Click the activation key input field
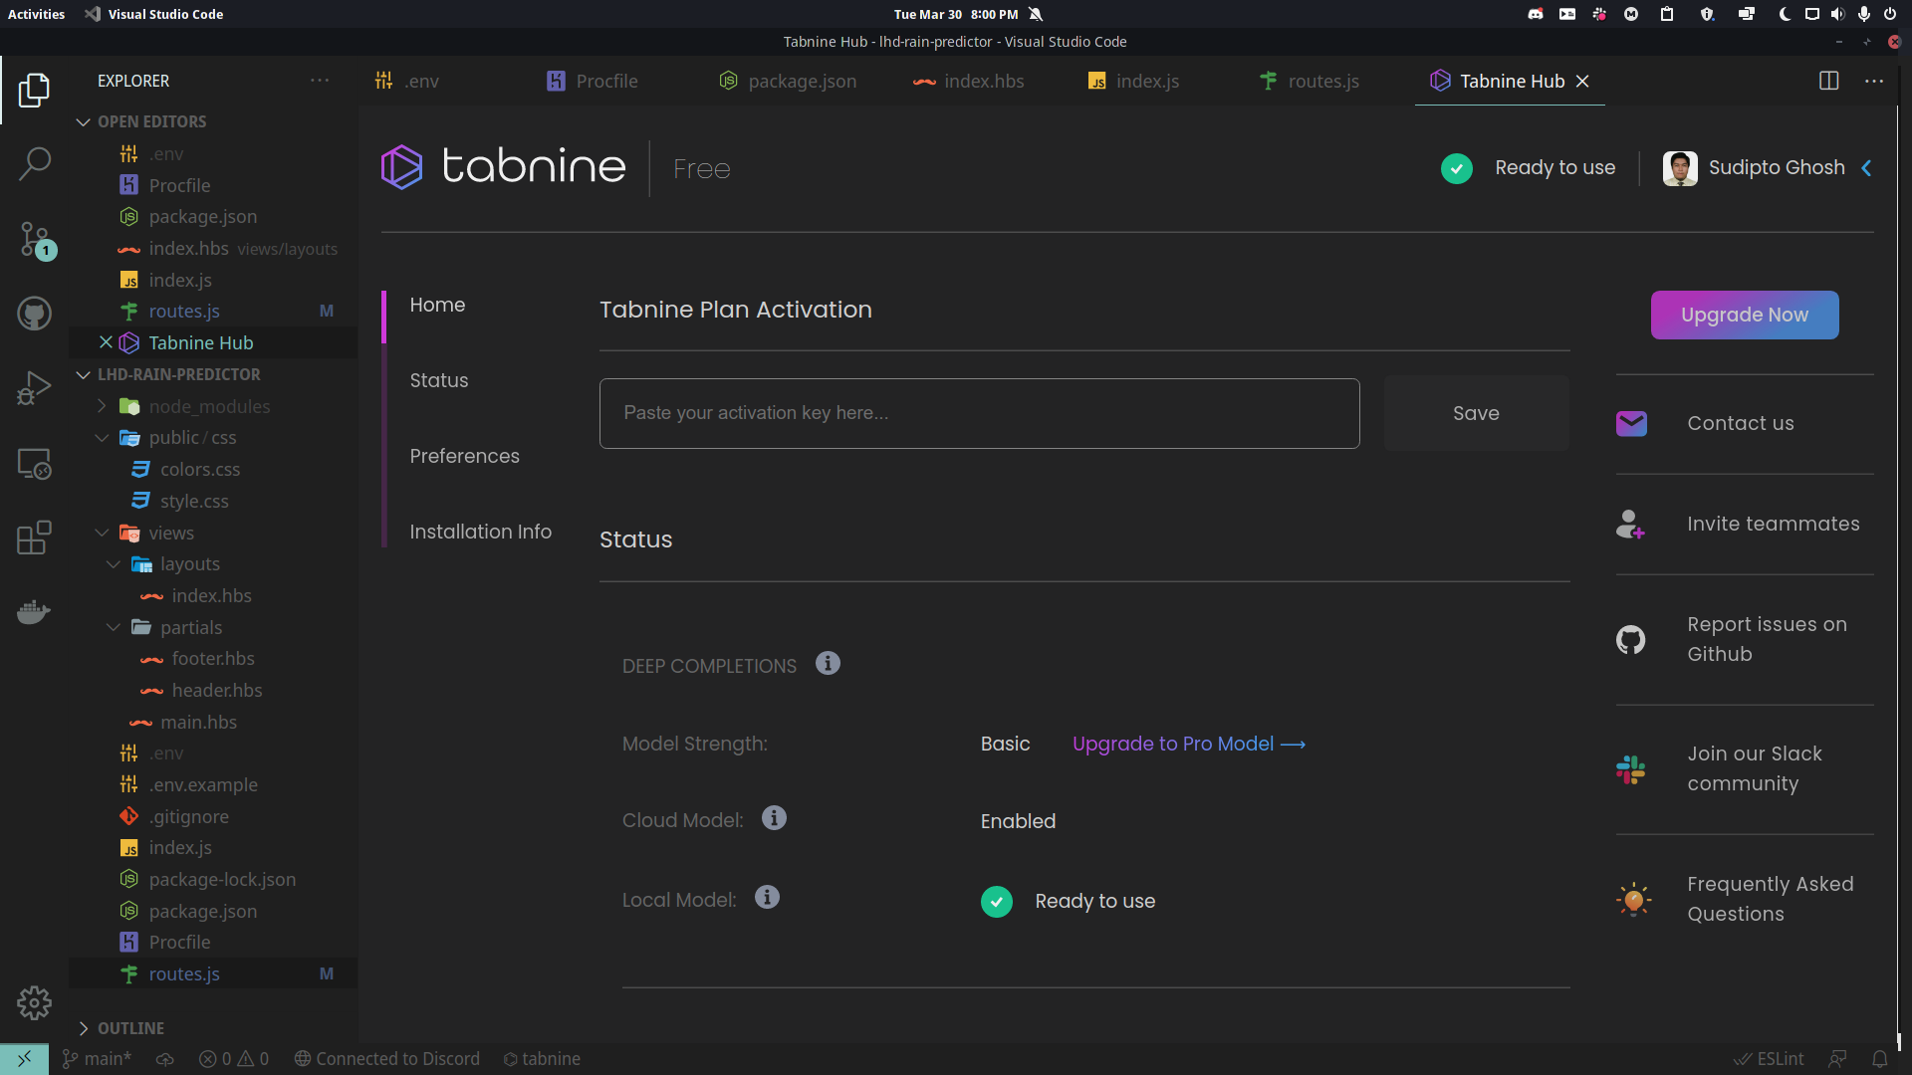The height and width of the screenshot is (1075, 1912). pyautogui.click(x=979, y=413)
